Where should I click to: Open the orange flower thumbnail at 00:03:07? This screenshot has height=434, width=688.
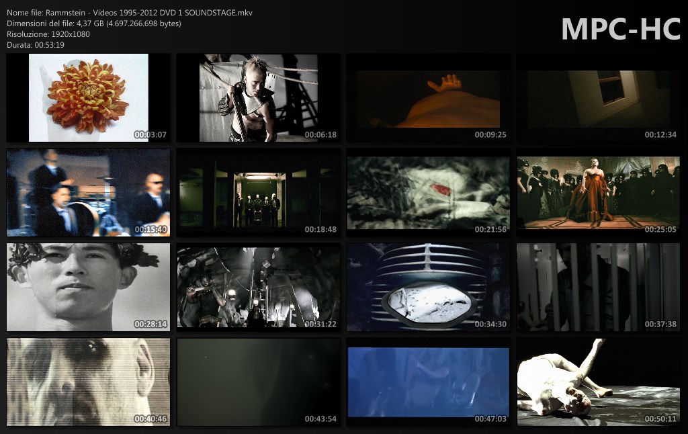[x=88, y=97]
